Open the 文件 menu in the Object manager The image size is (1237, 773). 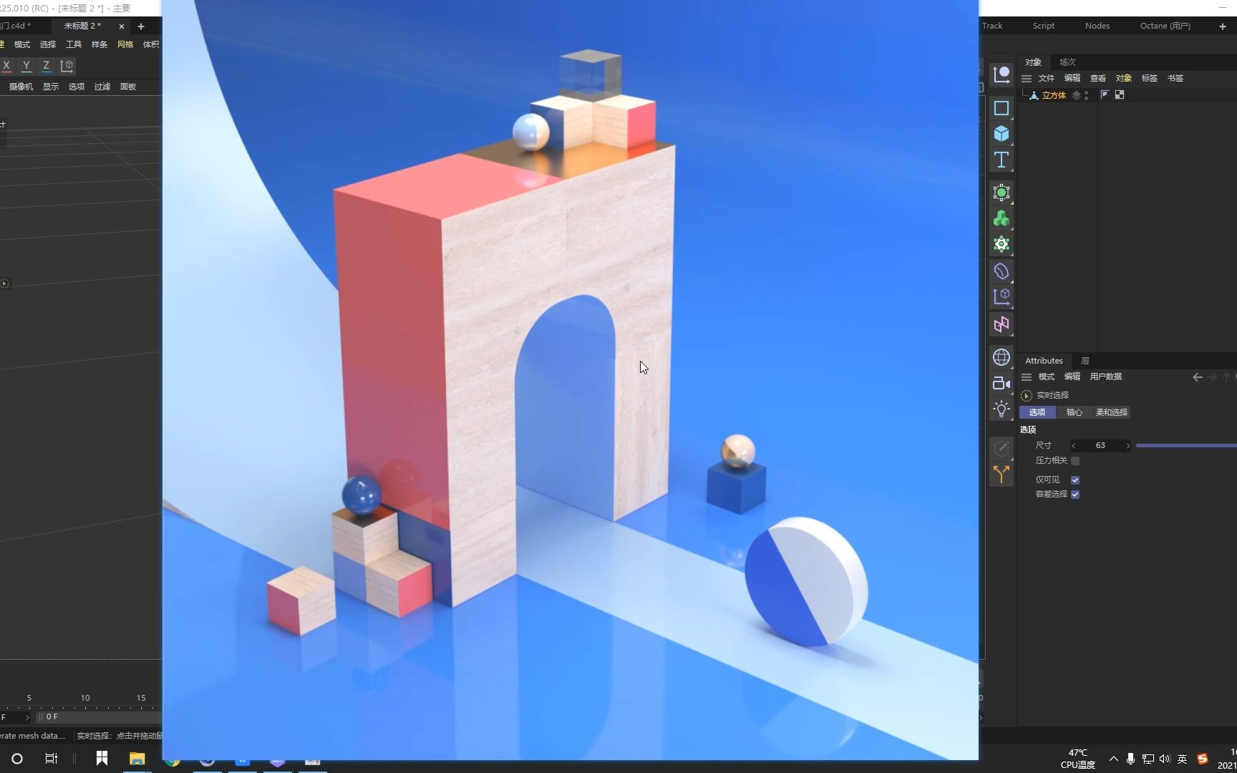pos(1047,78)
